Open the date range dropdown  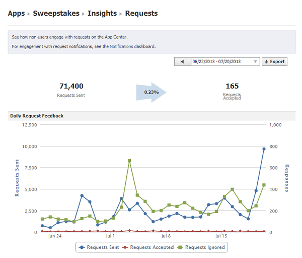224,62
